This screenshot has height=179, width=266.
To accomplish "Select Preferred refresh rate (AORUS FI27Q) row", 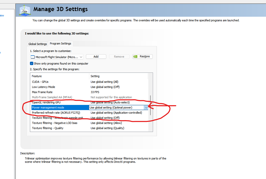I will click(56, 113).
